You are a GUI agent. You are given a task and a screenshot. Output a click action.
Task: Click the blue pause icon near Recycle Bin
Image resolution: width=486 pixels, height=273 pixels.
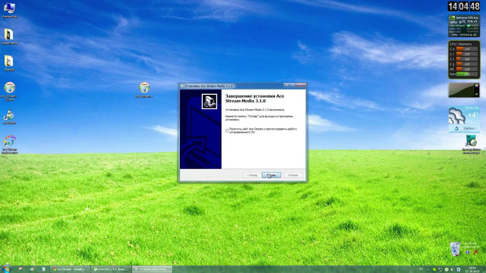tap(468, 253)
